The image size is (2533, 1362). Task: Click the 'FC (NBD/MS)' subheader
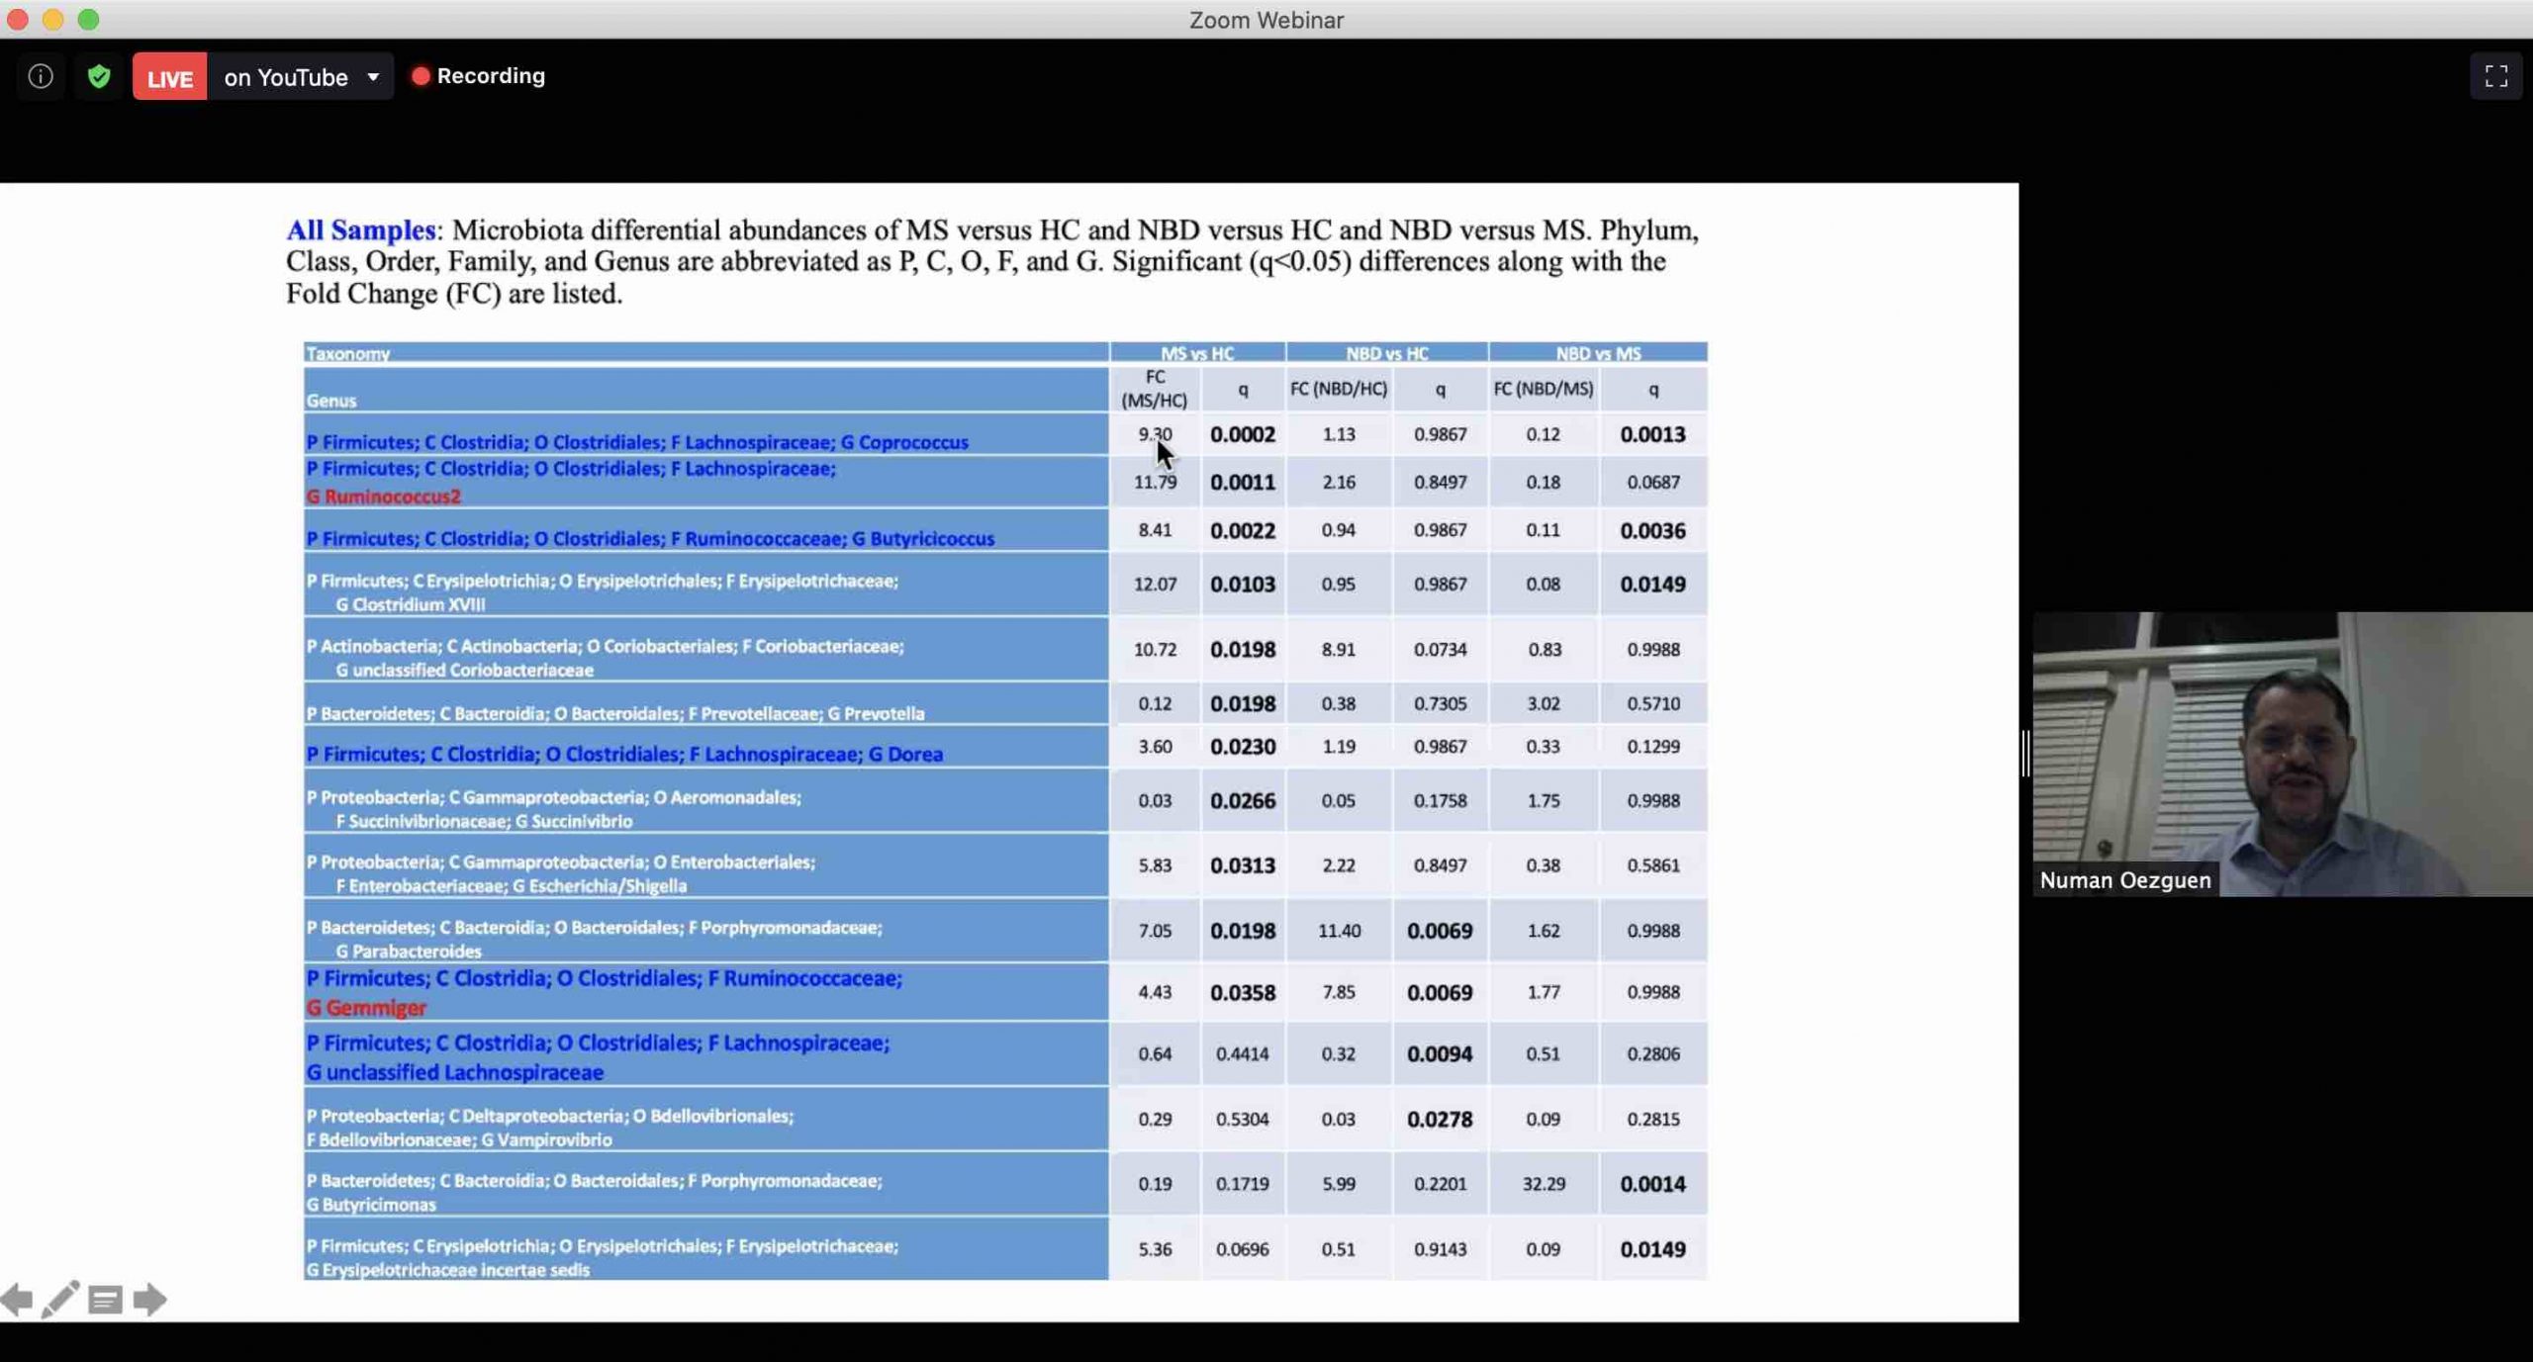click(1543, 389)
